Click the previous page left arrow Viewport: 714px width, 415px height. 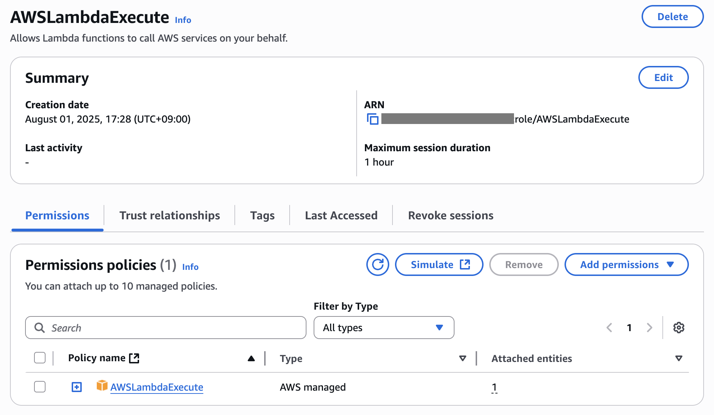609,328
